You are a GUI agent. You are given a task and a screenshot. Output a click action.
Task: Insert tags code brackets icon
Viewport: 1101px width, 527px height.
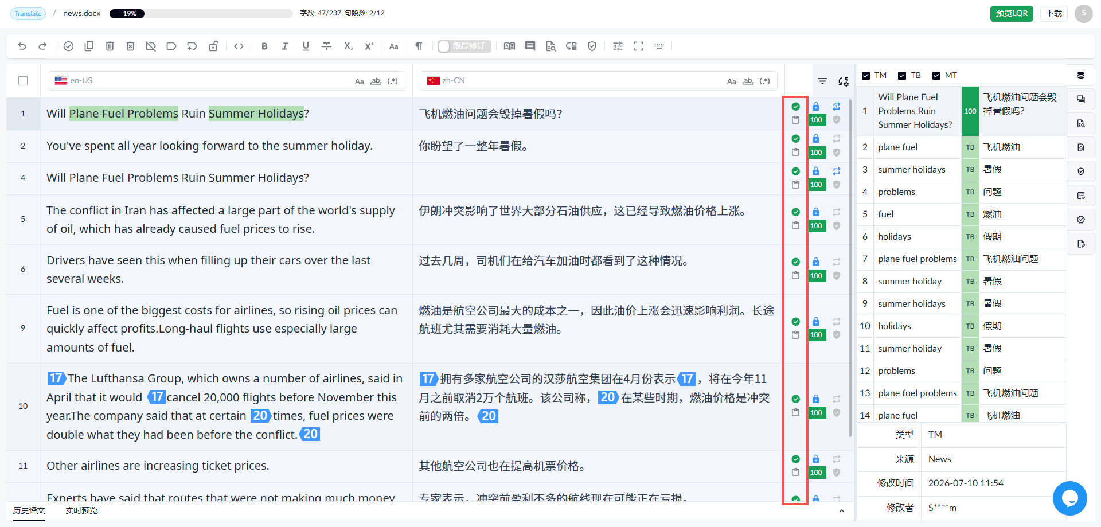(x=239, y=46)
